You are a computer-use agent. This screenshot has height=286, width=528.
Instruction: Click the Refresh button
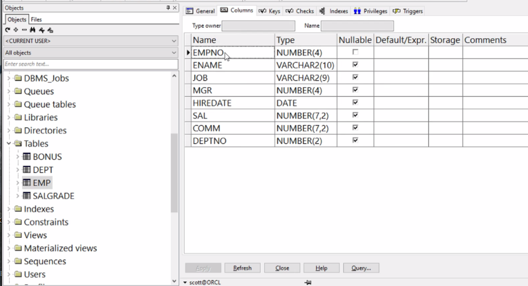coord(242,268)
